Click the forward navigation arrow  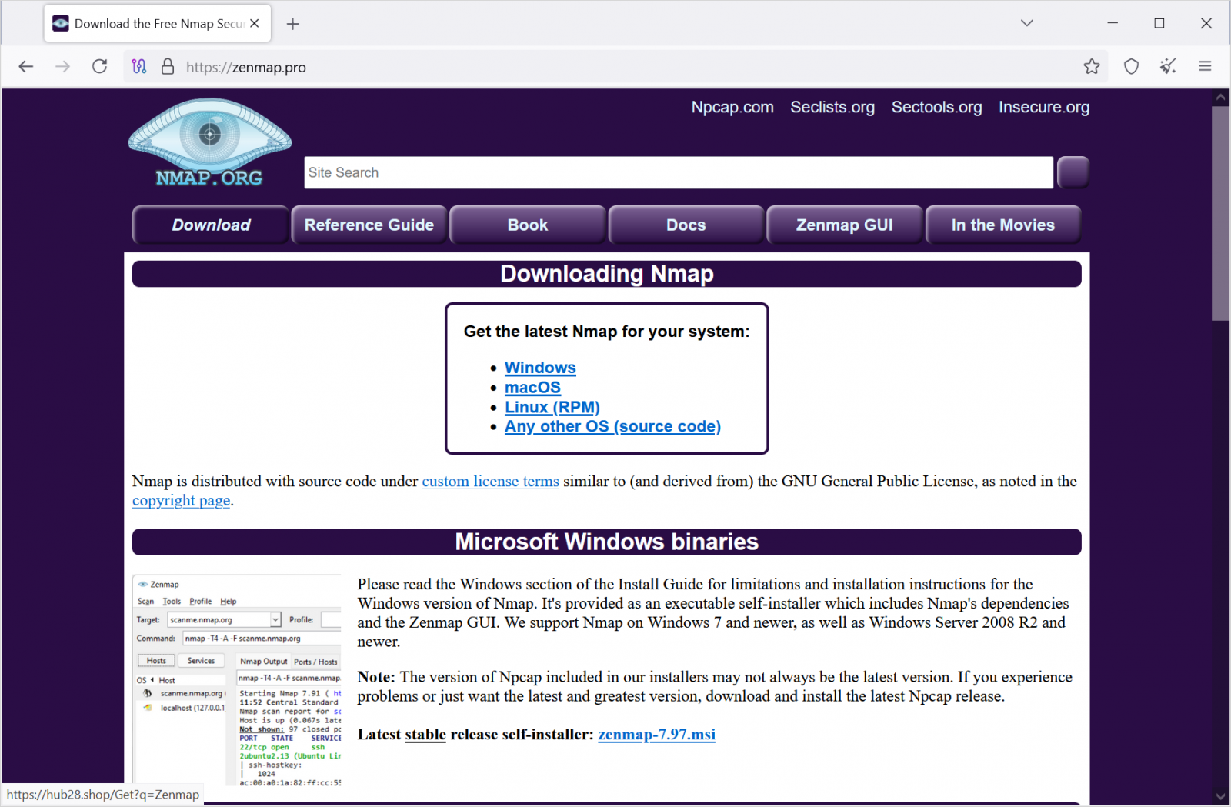coord(62,66)
